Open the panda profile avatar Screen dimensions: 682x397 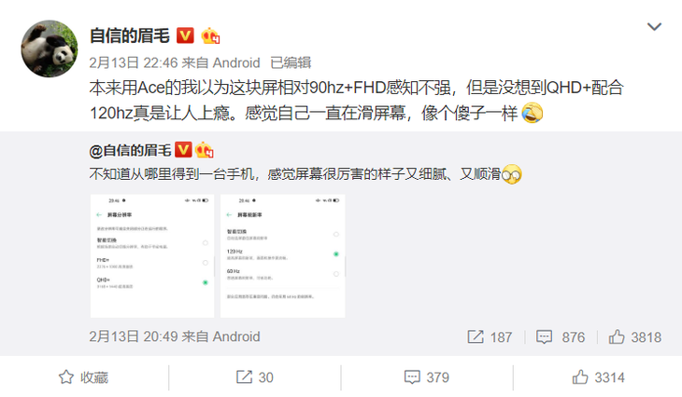tap(50, 48)
